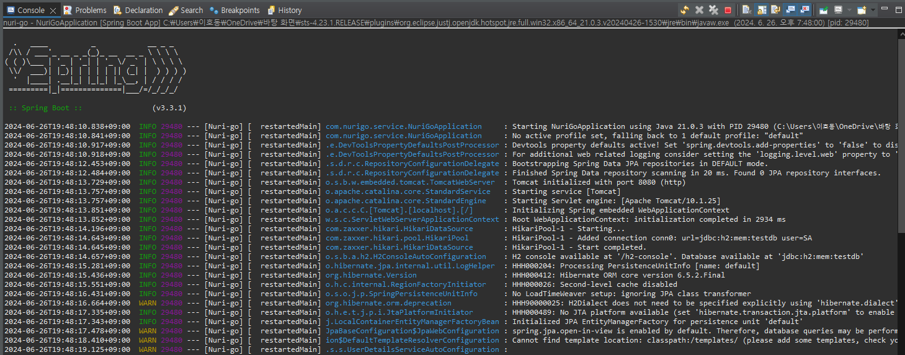Viewport: 905px width, 355px height.
Task: Maximize the Console view
Action: click(x=899, y=10)
